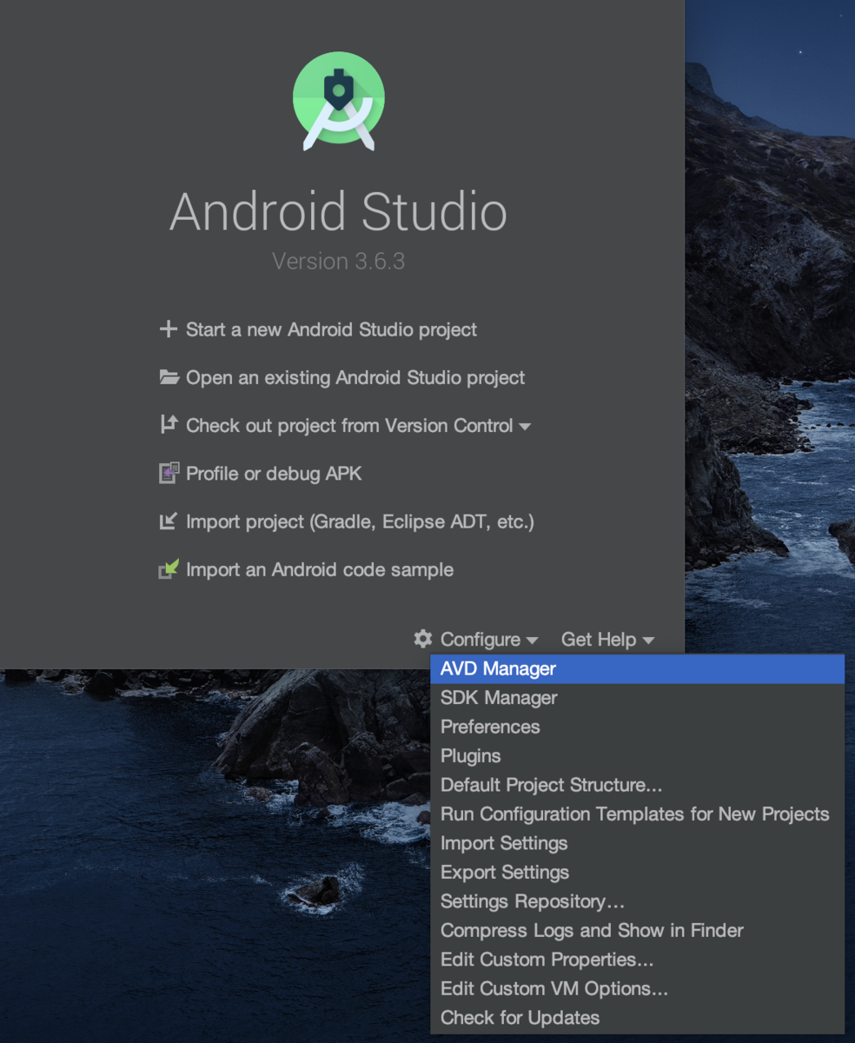
Task: Click the Android Studio logo icon
Action: coord(339,101)
